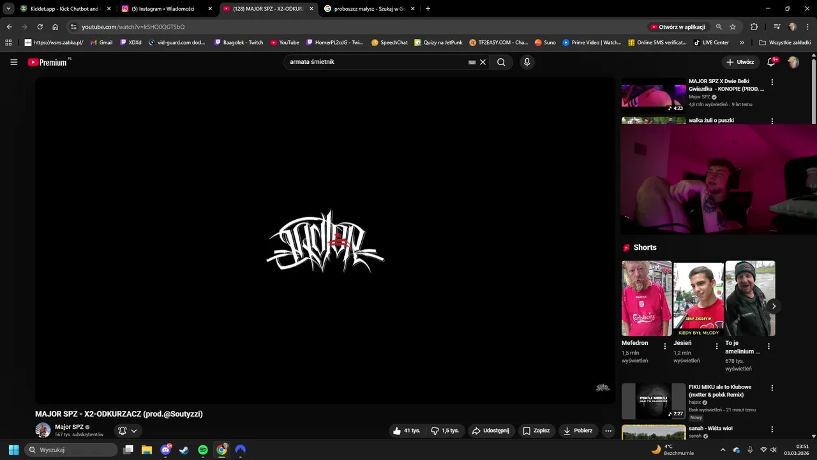Screen dimensions: 817x460
Task: Open FIKU MIKU ale to Klubowe thumbnail
Action: click(654, 401)
